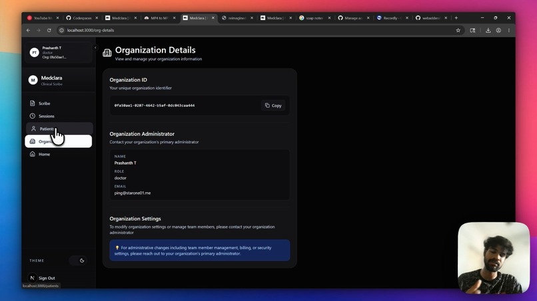The image size is (537, 301).
Task: Click the organization ID value text
Action: 155,106
